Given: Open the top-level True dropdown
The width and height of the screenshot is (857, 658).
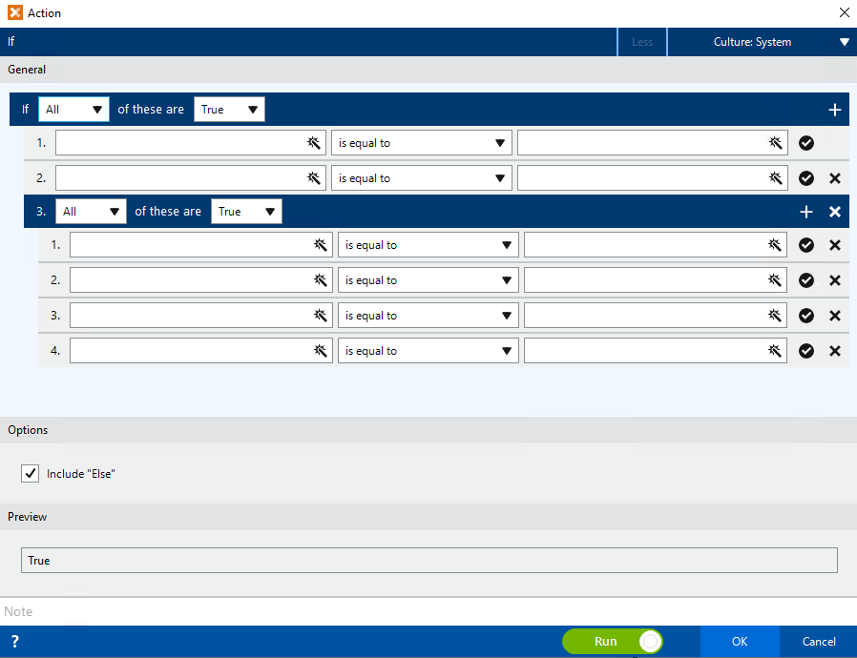Looking at the screenshot, I should pyautogui.click(x=229, y=110).
